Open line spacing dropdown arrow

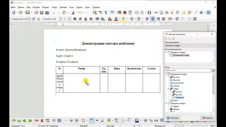(x=173, y=19)
